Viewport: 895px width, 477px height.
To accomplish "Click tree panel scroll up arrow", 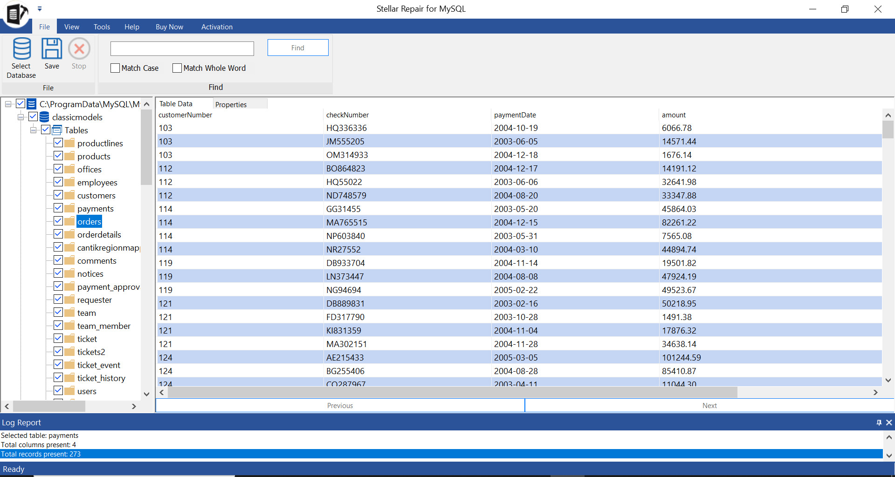I will coord(146,104).
